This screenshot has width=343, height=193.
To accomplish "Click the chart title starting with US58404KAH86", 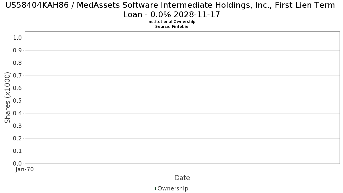I will coord(171,9).
